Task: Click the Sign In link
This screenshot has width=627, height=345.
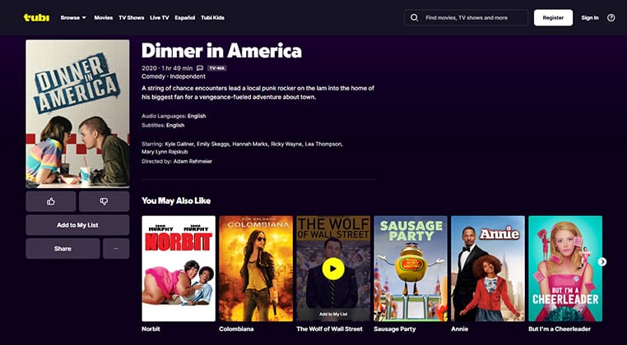Action: click(590, 17)
